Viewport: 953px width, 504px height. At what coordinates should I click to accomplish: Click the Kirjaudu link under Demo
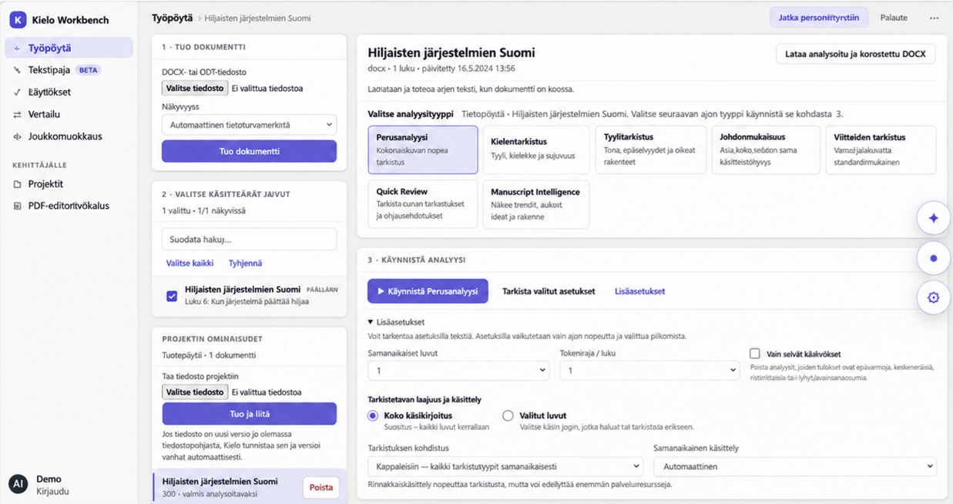52,490
